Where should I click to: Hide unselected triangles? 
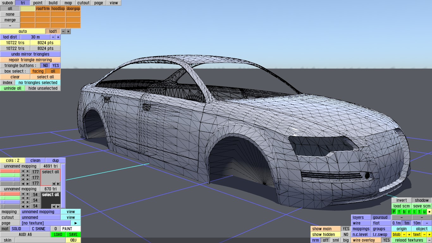pyautogui.click(x=43, y=88)
